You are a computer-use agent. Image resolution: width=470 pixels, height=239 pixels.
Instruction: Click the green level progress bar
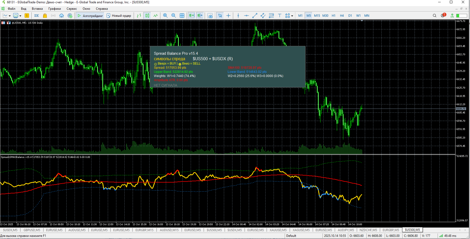tap(461, 16)
